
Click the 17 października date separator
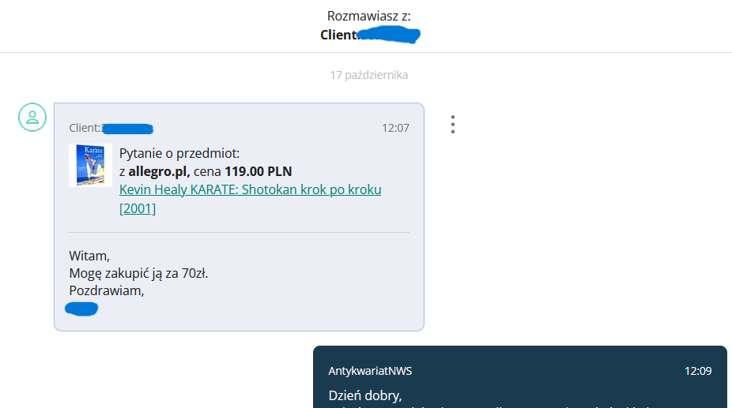(369, 75)
